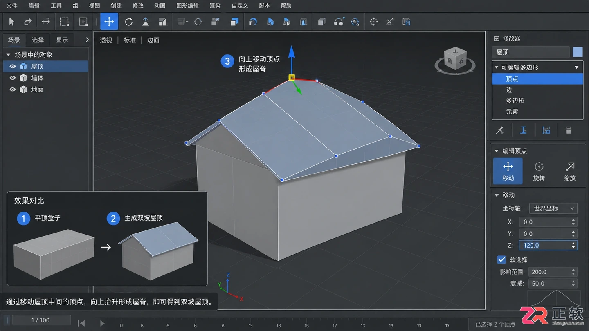This screenshot has height=331, width=589.
Task: Toggle visibility of the 墙体 object
Action: (x=13, y=78)
